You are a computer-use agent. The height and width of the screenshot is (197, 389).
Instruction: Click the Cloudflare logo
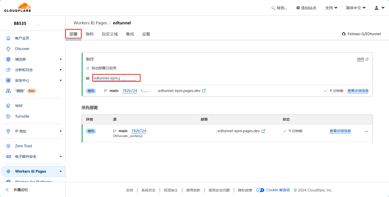(x=17, y=8)
